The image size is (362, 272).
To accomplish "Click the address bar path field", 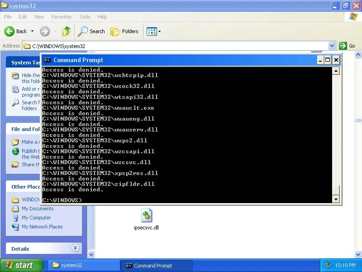I will [176, 46].
